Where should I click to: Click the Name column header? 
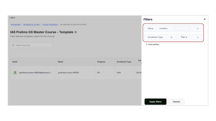[61, 62]
